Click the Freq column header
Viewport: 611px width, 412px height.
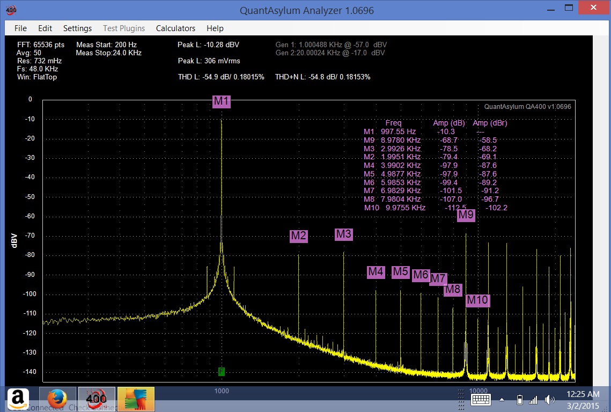393,123
